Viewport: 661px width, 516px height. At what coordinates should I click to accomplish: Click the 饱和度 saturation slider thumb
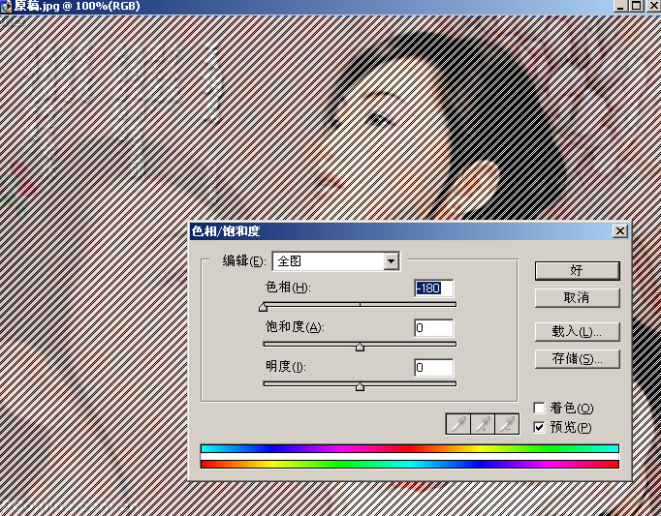pos(360,347)
